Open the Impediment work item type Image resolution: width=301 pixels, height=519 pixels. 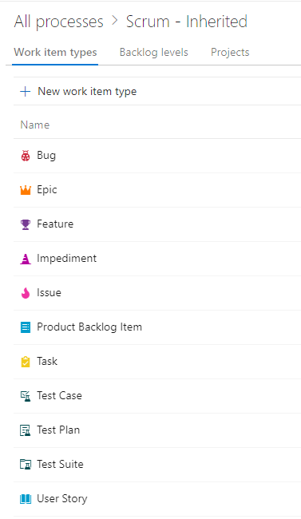click(x=66, y=258)
